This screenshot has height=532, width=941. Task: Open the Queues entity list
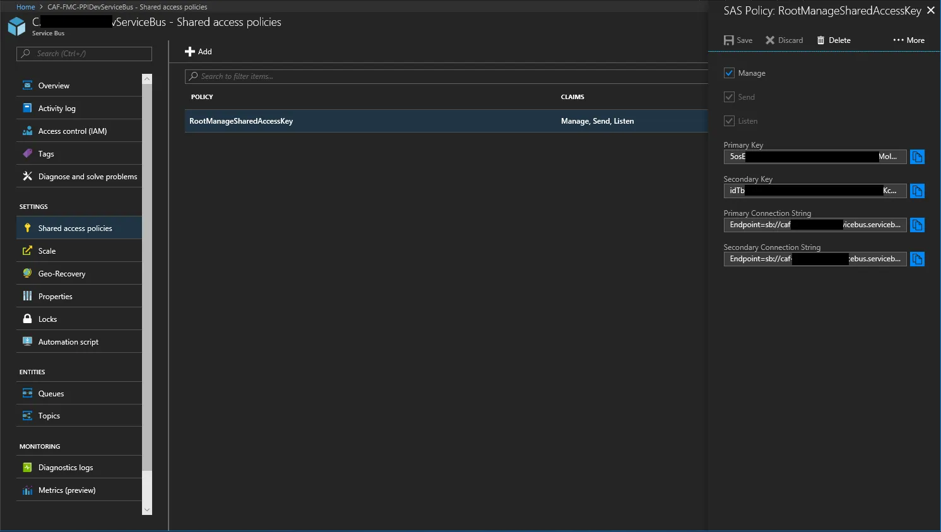[x=79, y=393]
